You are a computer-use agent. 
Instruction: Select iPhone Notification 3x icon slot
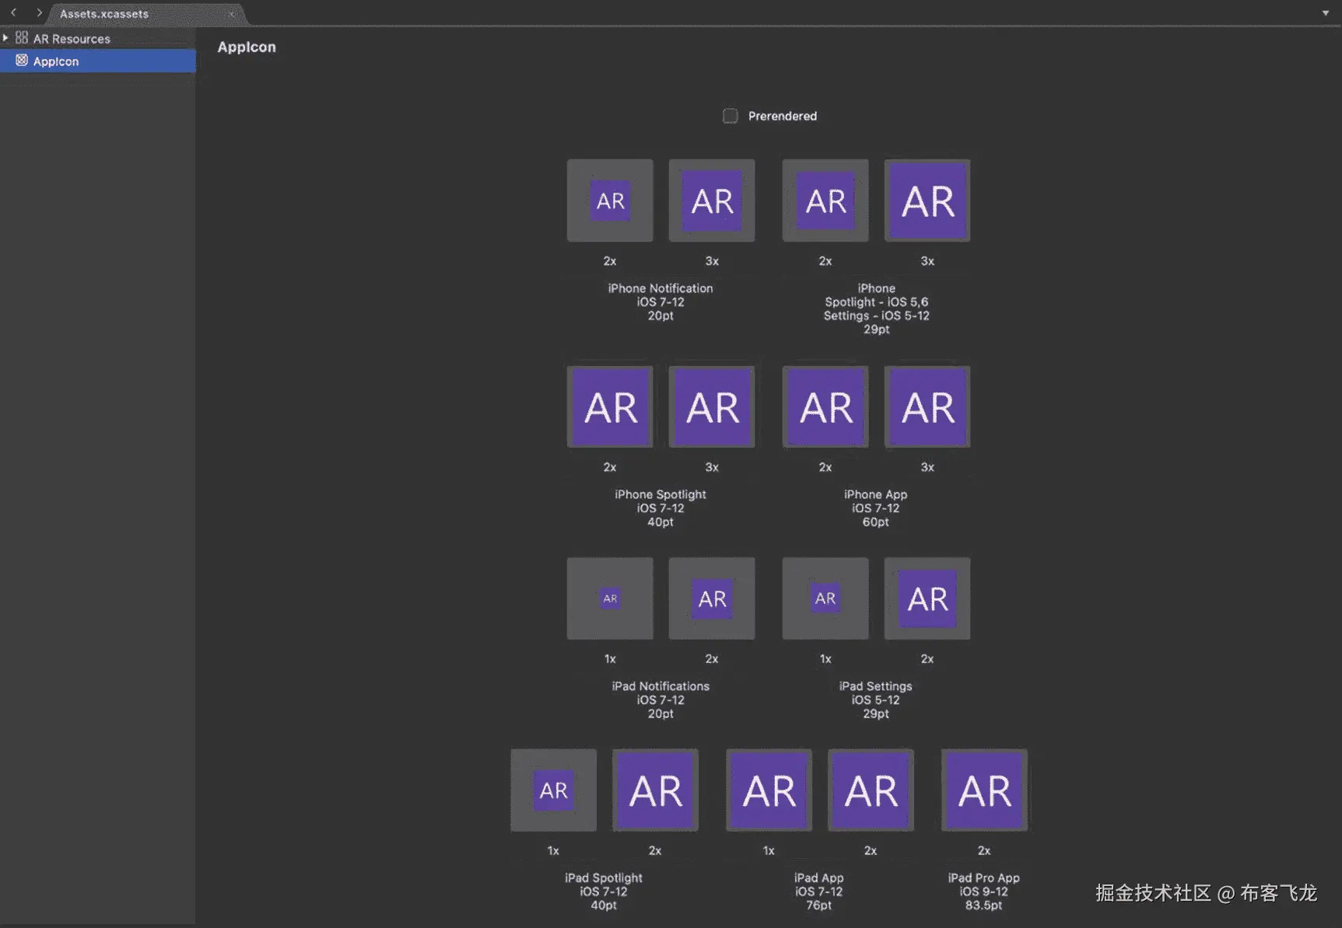[x=712, y=201]
